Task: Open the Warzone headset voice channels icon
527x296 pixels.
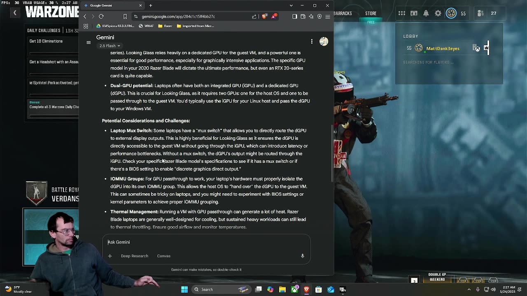Action: click(414, 13)
